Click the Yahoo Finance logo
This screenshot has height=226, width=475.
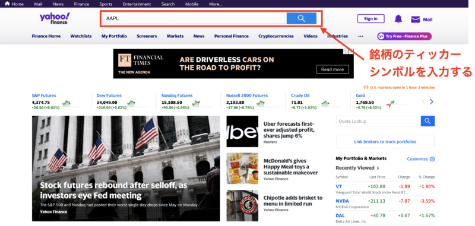55,18
